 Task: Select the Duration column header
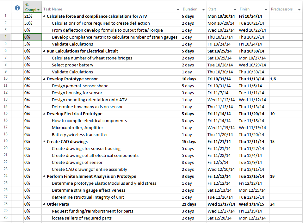pyautogui.click(x=194, y=7)
